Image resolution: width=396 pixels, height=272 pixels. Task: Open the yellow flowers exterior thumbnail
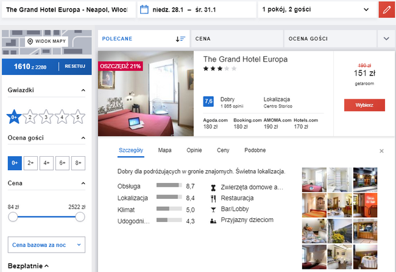click(340, 231)
